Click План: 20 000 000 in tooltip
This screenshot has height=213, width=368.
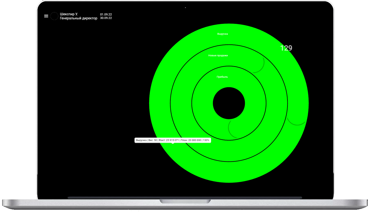tap(191, 140)
